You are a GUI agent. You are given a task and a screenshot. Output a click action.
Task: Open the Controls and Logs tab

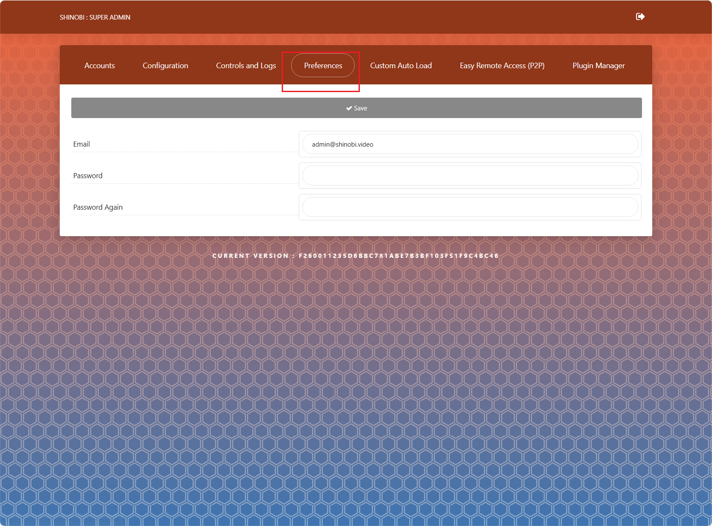[x=246, y=65]
